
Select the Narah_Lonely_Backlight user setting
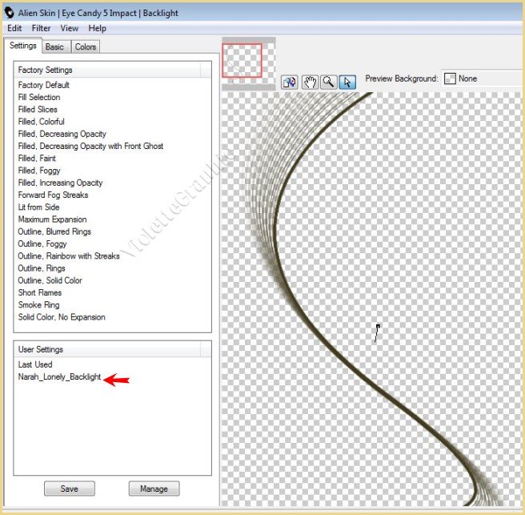pos(59,376)
